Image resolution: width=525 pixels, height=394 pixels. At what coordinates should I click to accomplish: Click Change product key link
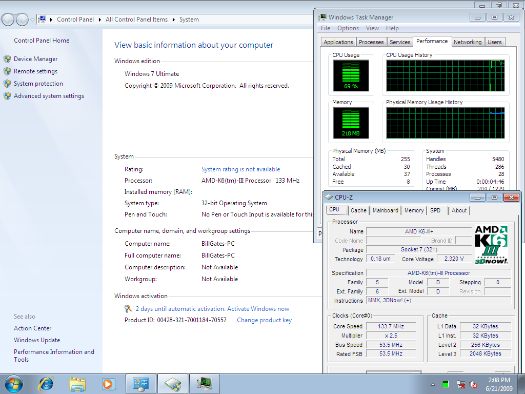[x=265, y=320]
